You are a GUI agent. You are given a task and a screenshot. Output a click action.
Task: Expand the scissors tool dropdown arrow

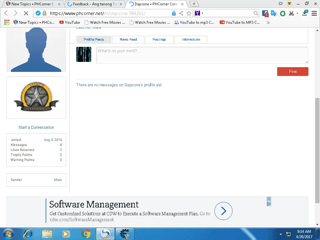click(297, 13)
